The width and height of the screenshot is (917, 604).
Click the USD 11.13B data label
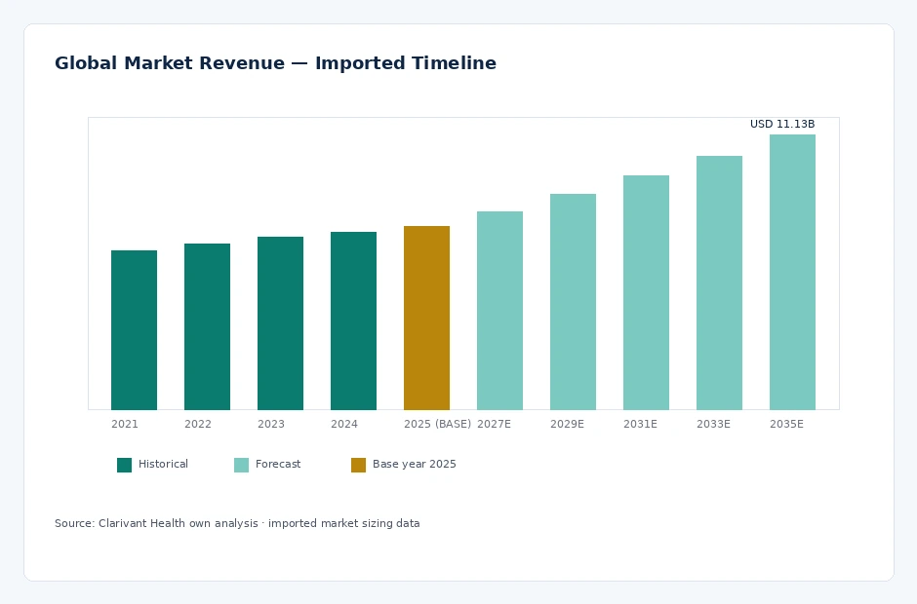click(x=782, y=124)
